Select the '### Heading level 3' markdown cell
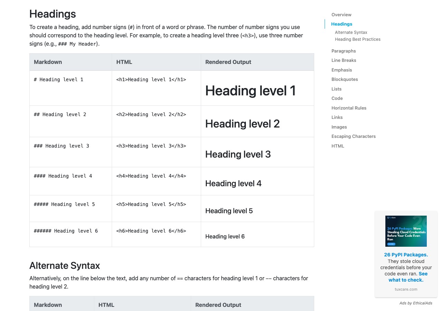This screenshot has height=311, width=442. 70,152
